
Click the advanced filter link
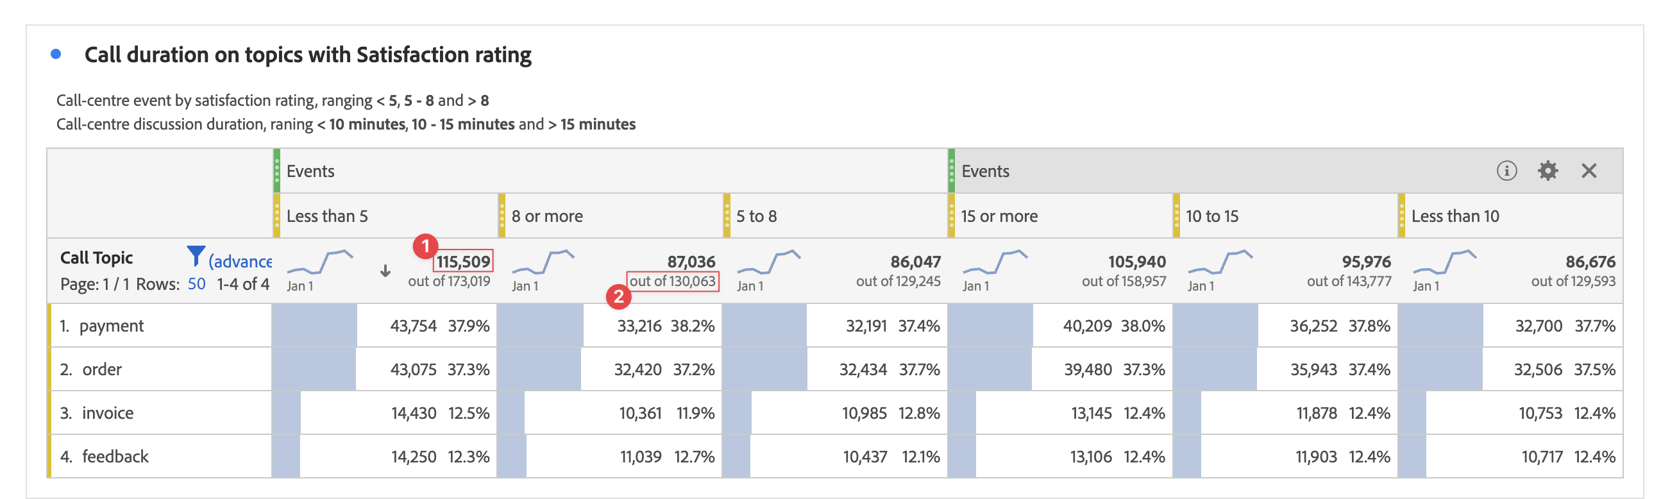pos(240,261)
